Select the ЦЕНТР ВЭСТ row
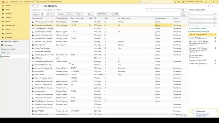219x123 pixels. click(x=109, y=111)
